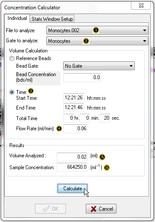Viewport: 155px width, 222px height.
Task: Click the Total Time hours field
Action: pos(68,118)
